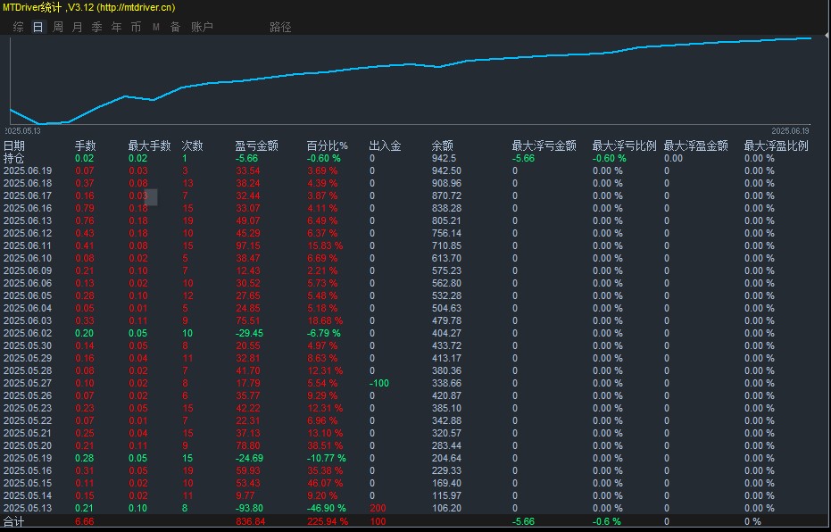Click the 百分比% column header
Viewport: 831px width, 532px height.
327,145
